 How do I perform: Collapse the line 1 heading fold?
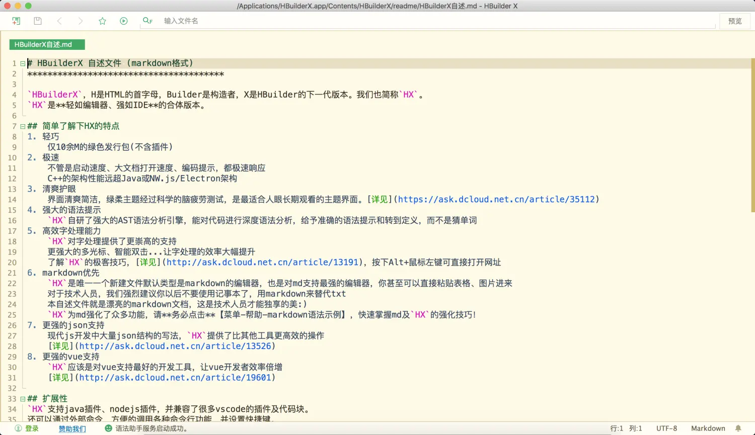click(23, 63)
